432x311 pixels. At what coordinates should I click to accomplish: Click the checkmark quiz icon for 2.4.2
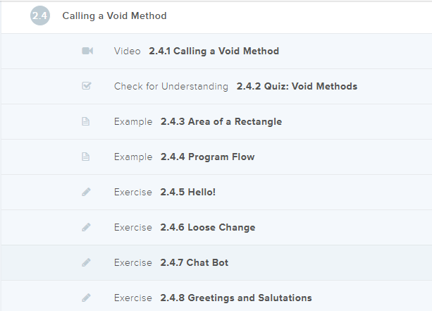tap(87, 86)
